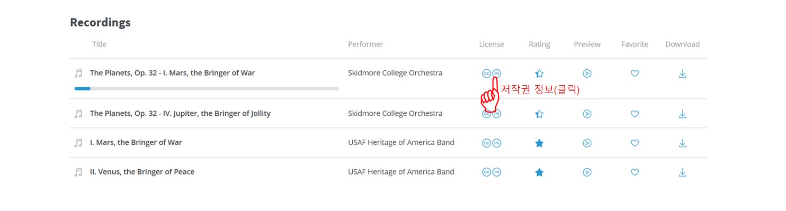Image resolution: width=786 pixels, height=211 pixels.
Task: Rate the Skidmore Mars recording with the star
Action: tap(539, 74)
